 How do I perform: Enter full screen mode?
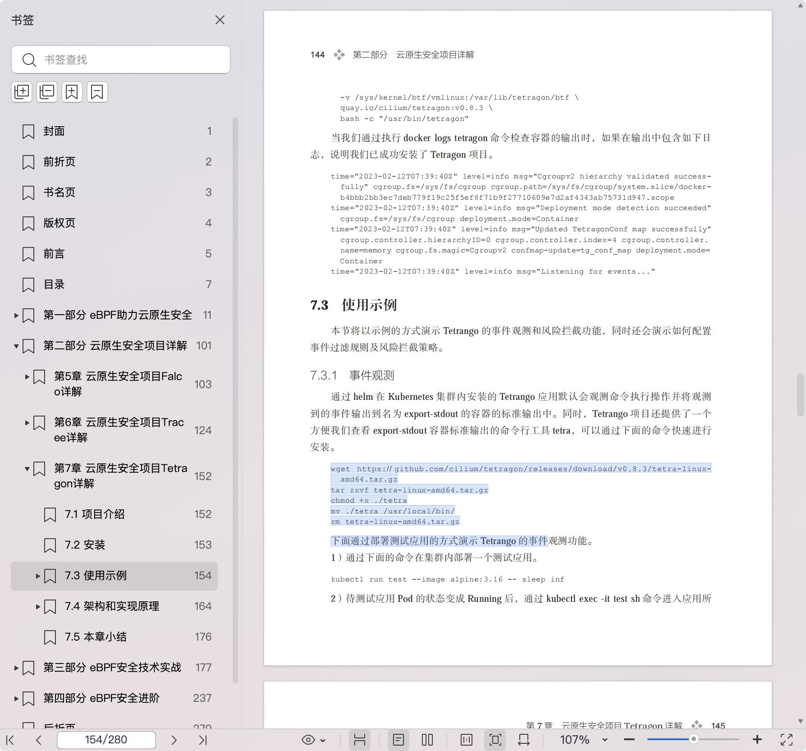pyautogui.click(x=787, y=740)
